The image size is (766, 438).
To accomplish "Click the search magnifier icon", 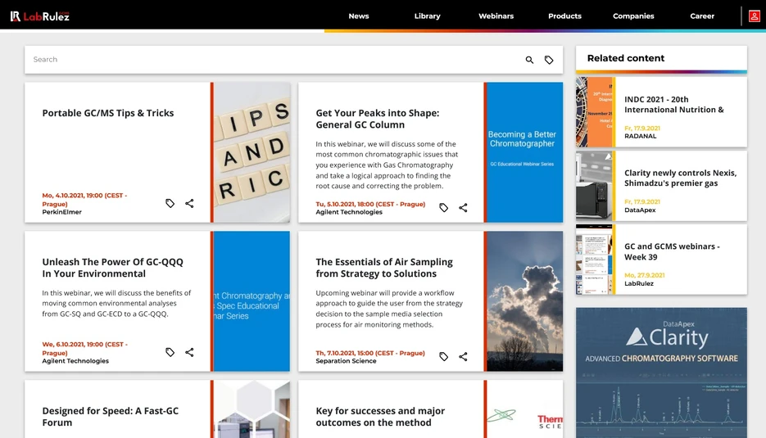I will click(x=529, y=60).
